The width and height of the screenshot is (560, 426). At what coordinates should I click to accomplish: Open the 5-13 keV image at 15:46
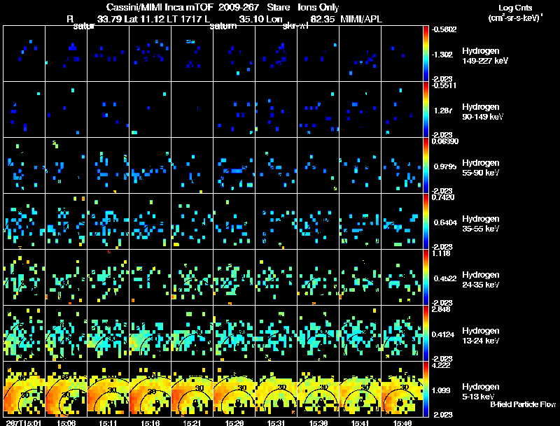(402, 389)
